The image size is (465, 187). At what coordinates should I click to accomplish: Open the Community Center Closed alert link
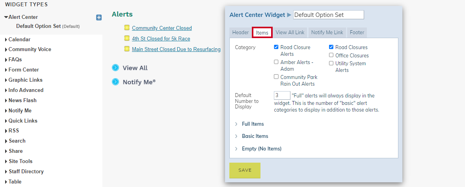point(162,28)
